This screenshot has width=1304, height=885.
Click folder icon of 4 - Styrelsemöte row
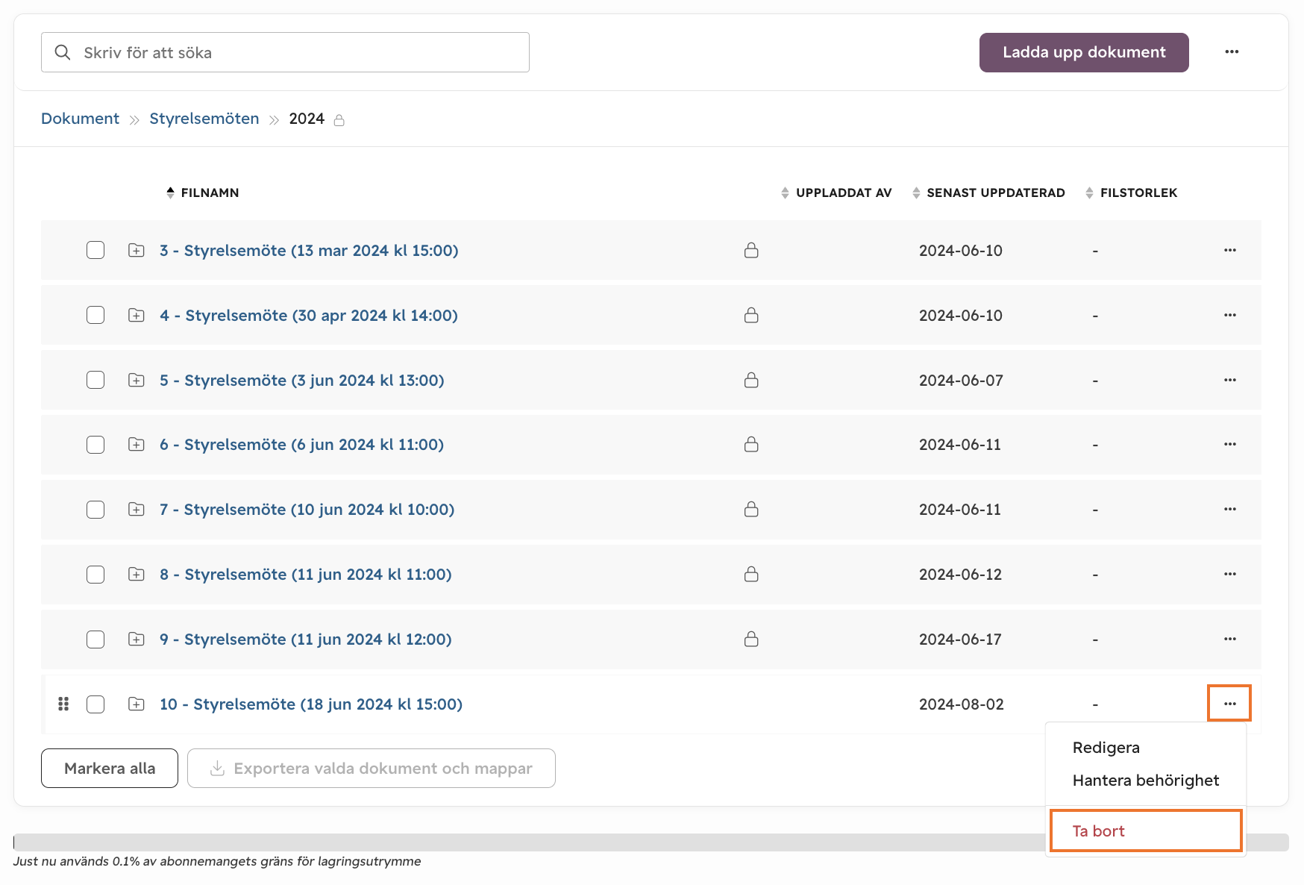coord(137,316)
